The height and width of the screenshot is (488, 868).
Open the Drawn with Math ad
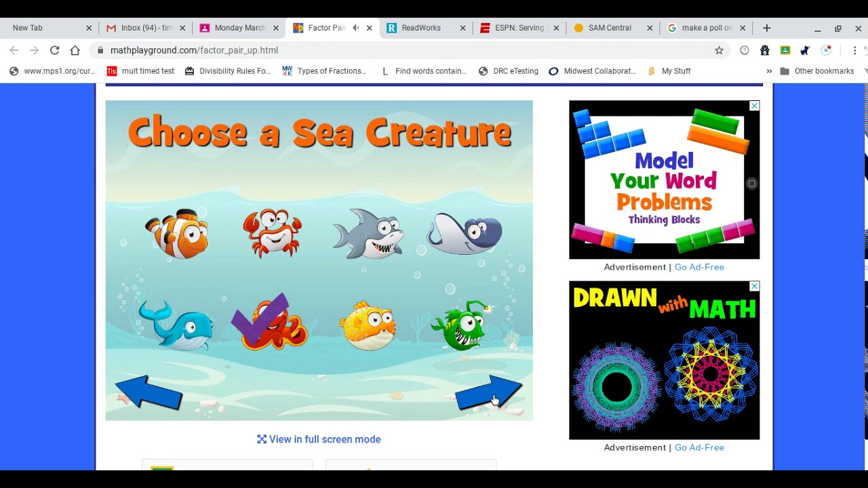point(665,361)
